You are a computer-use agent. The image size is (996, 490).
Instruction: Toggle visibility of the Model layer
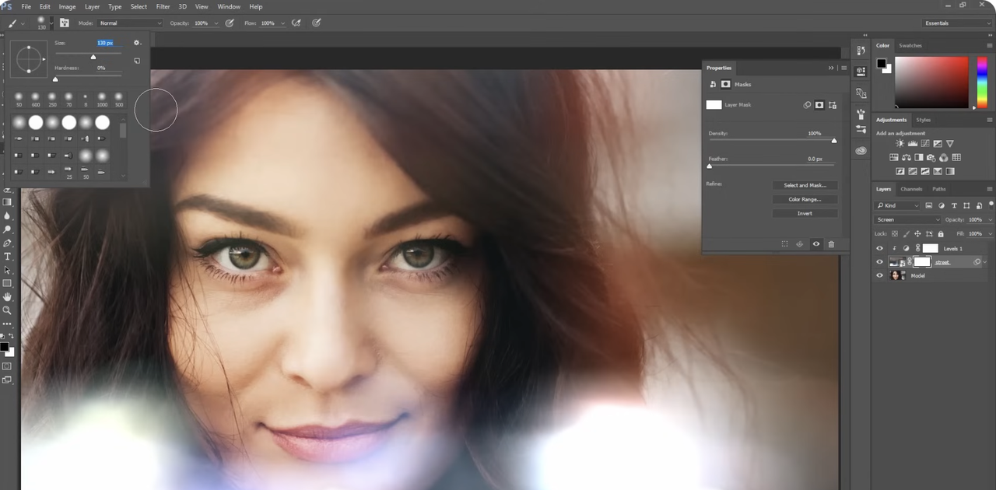click(x=880, y=276)
